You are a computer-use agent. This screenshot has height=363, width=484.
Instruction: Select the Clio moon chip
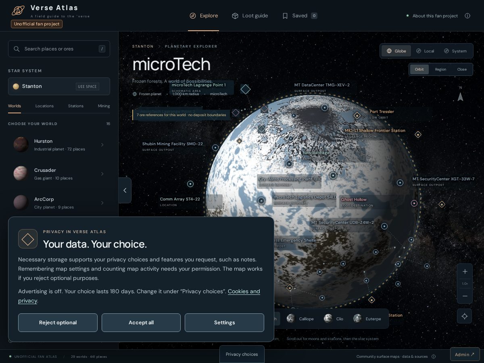click(x=334, y=319)
